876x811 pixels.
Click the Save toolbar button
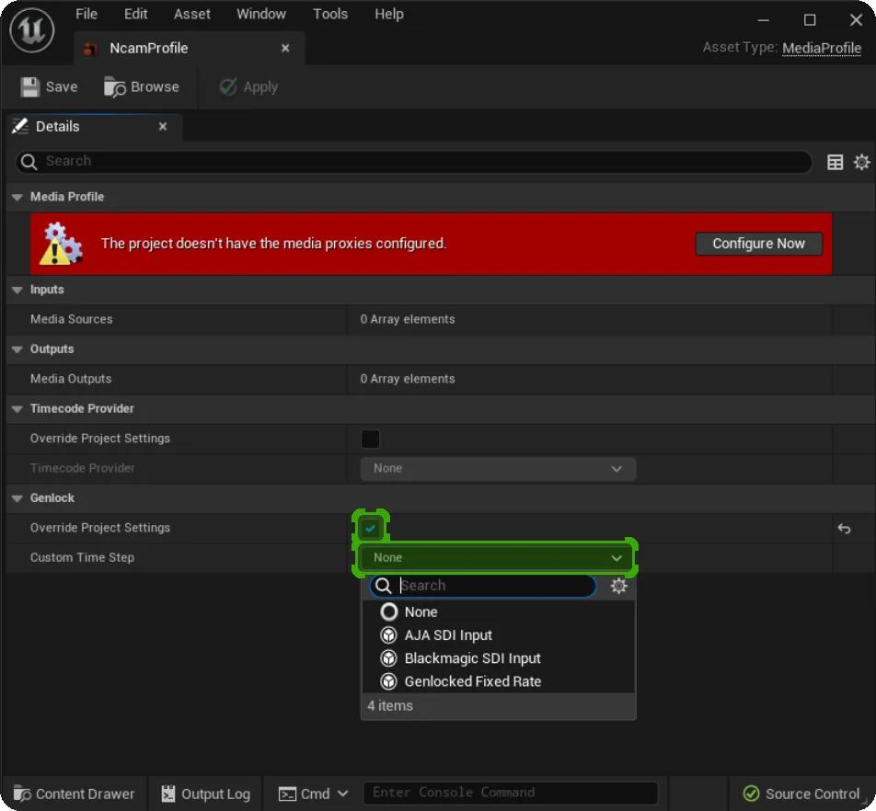pos(50,87)
